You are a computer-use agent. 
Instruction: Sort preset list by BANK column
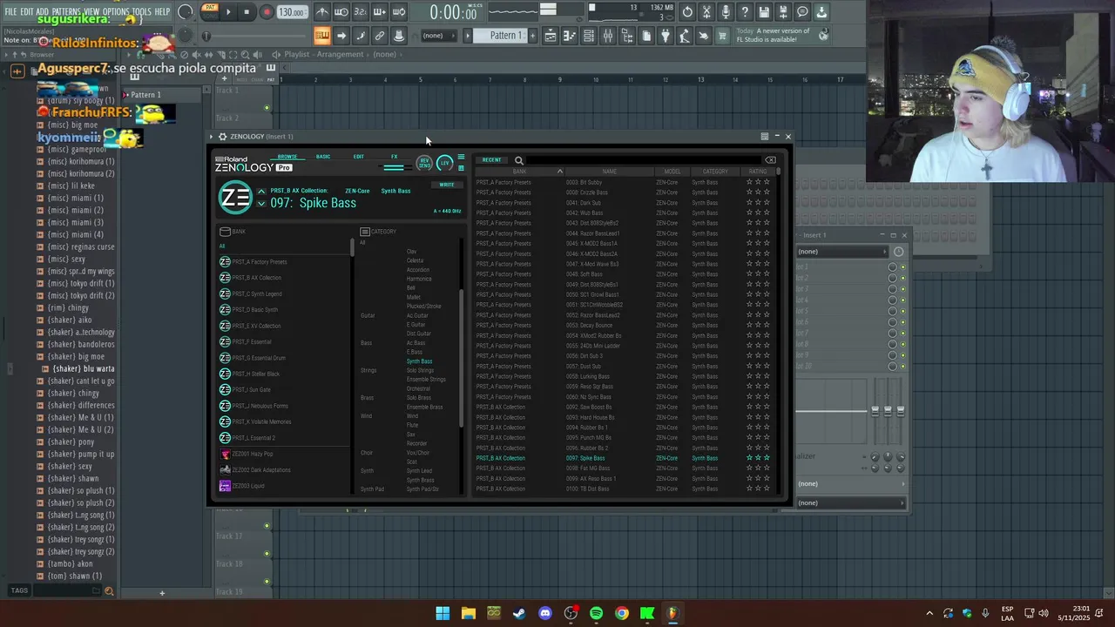[x=519, y=172]
